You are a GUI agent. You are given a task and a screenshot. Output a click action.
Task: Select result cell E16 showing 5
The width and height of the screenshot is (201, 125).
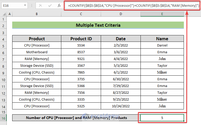pos(162,118)
